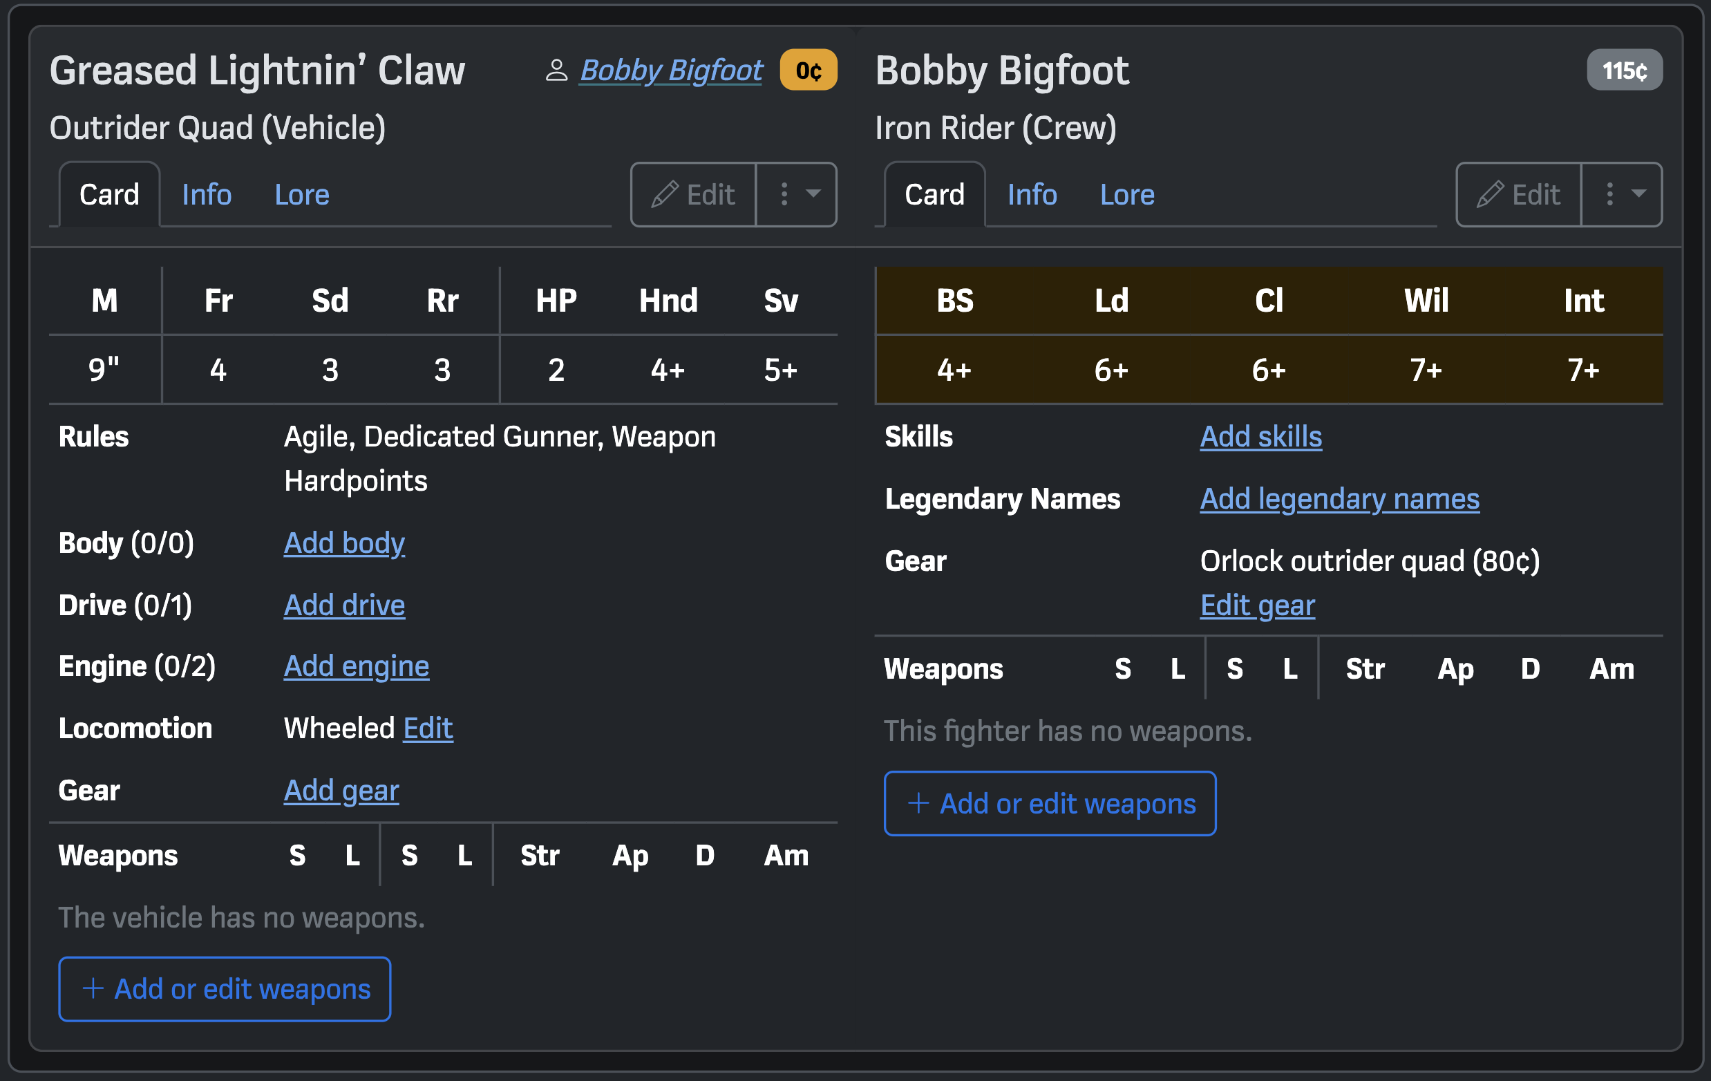Expand more options menu on Bobby Bigfoot card
1711x1081 pixels.
(x=1622, y=194)
